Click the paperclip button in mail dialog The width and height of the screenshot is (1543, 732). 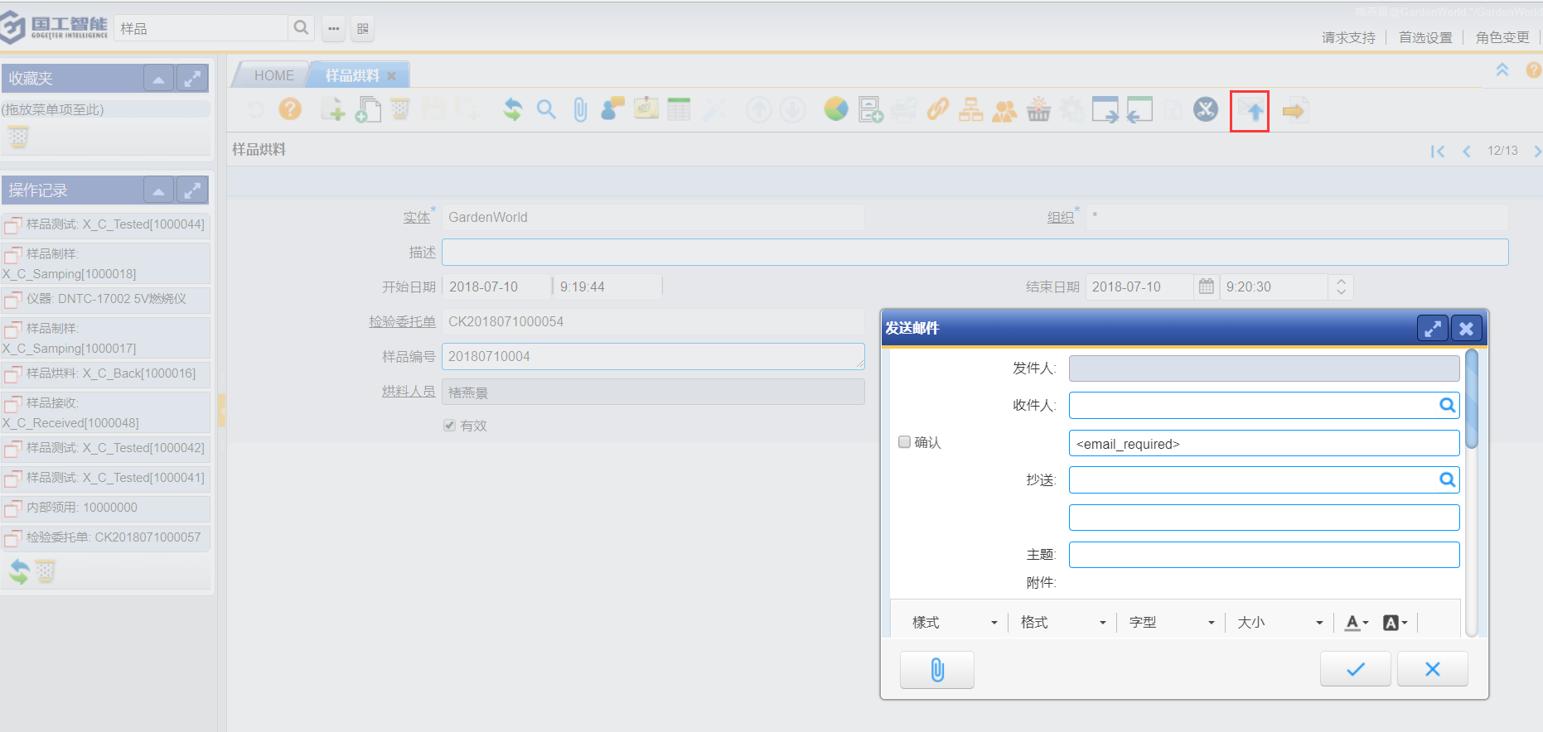[x=936, y=669]
